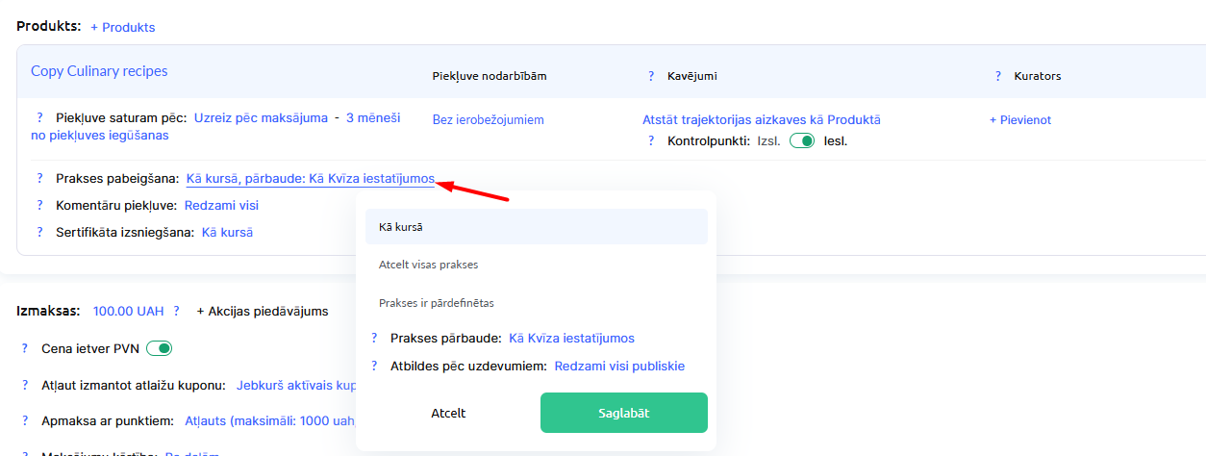Select the Kā kursā option

pyautogui.click(x=536, y=227)
